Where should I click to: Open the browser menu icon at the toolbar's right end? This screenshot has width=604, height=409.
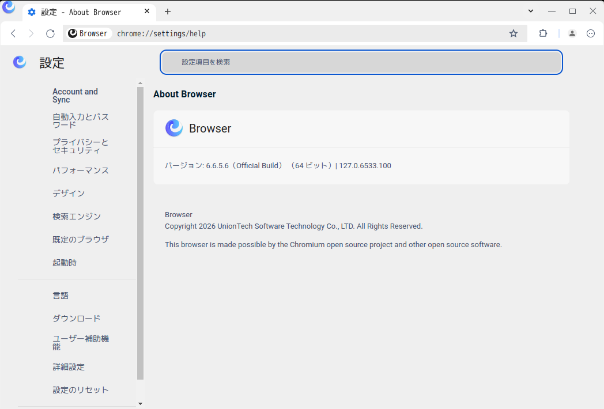[591, 33]
